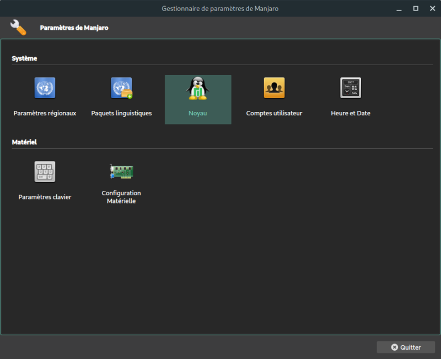The image size is (441, 359).
Task: Open the Paquets linguistiques icon
Action: pyautogui.click(x=121, y=88)
